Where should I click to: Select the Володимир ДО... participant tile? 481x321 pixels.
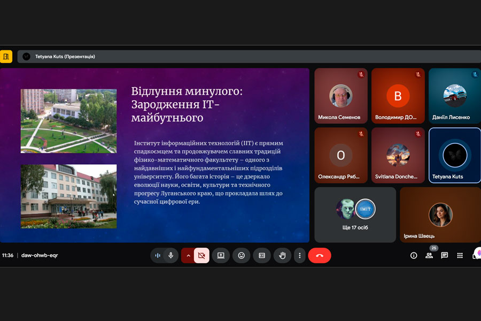pos(398,96)
